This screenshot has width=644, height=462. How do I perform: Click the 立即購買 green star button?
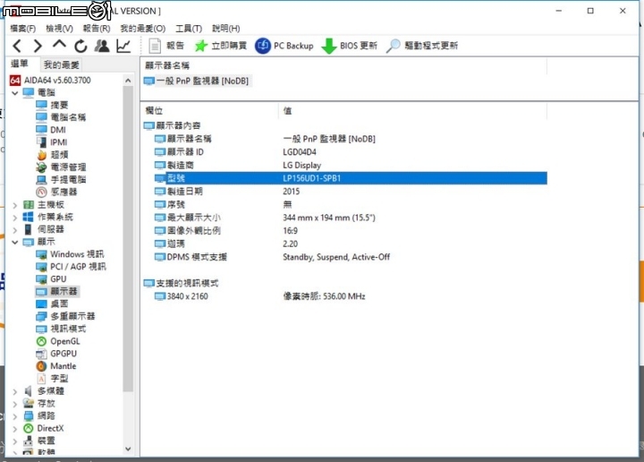pos(221,46)
